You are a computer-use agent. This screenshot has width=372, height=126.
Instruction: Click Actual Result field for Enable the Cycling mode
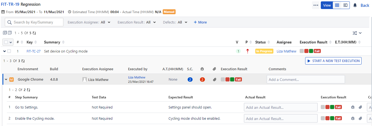(x=281, y=118)
